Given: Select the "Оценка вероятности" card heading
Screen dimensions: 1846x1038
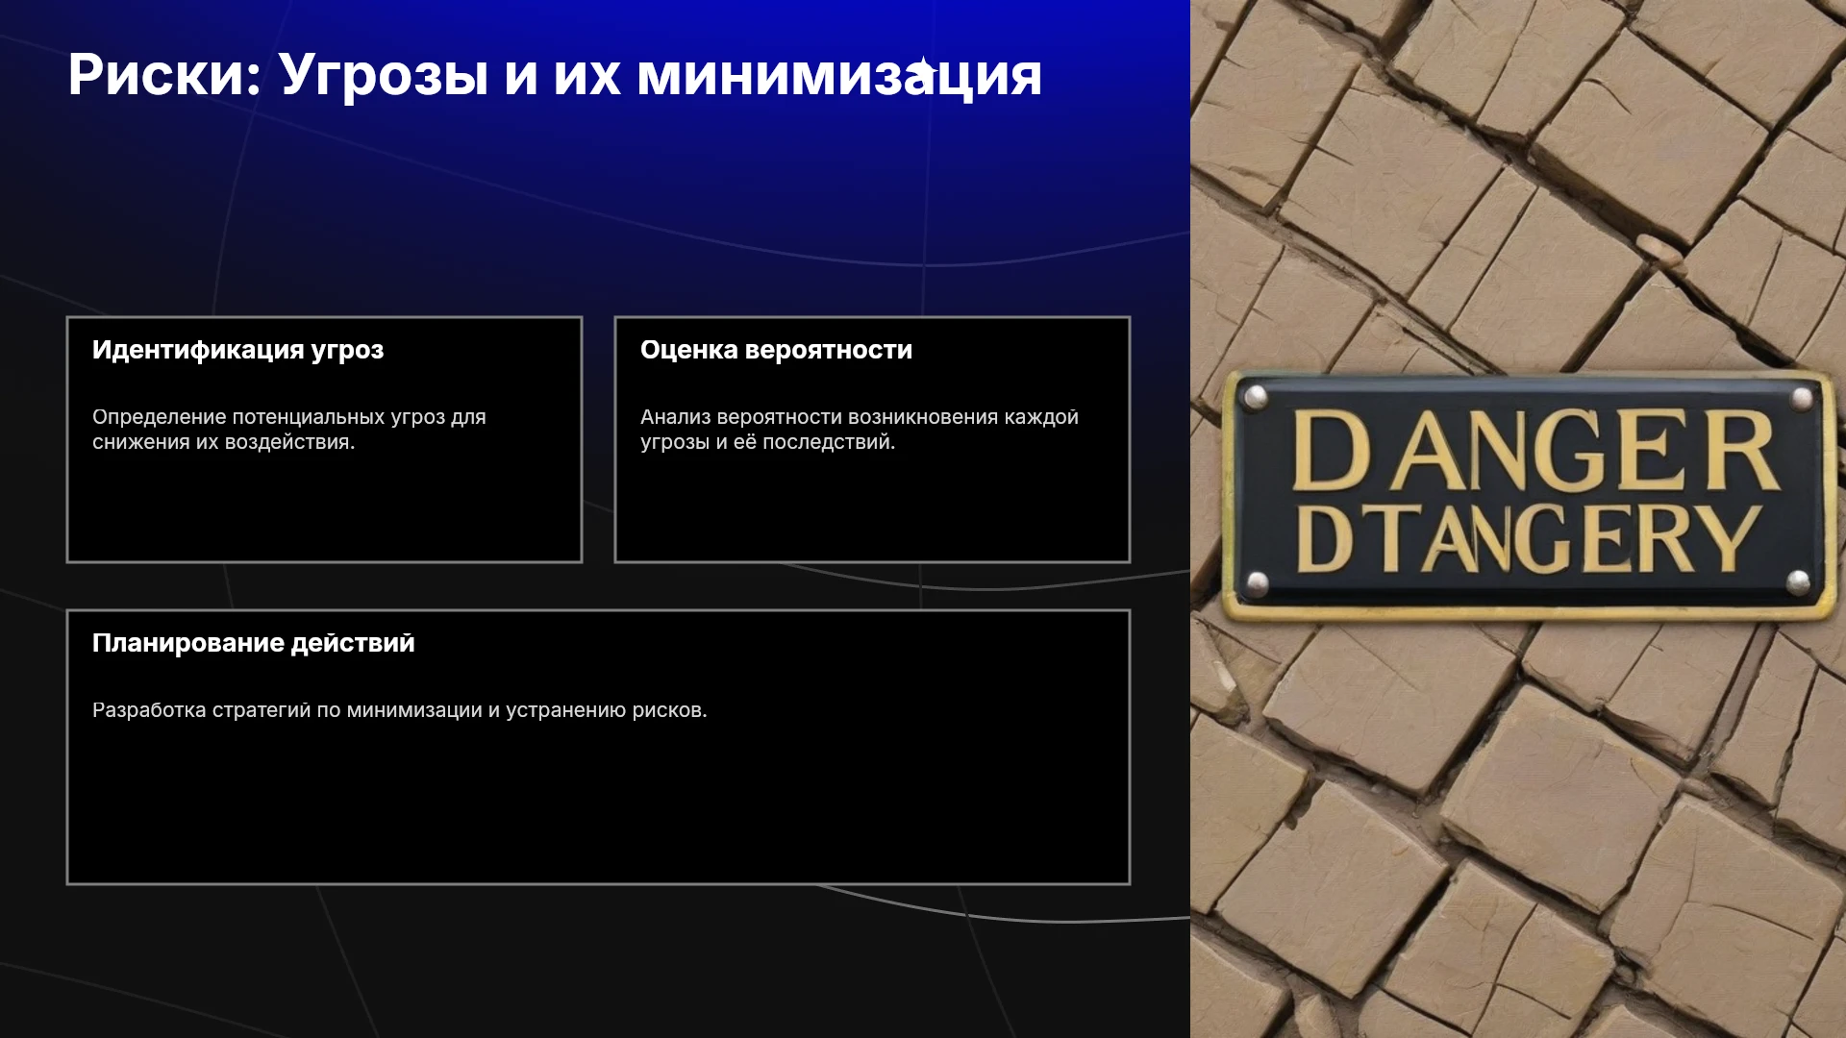Looking at the screenshot, I should (776, 350).
